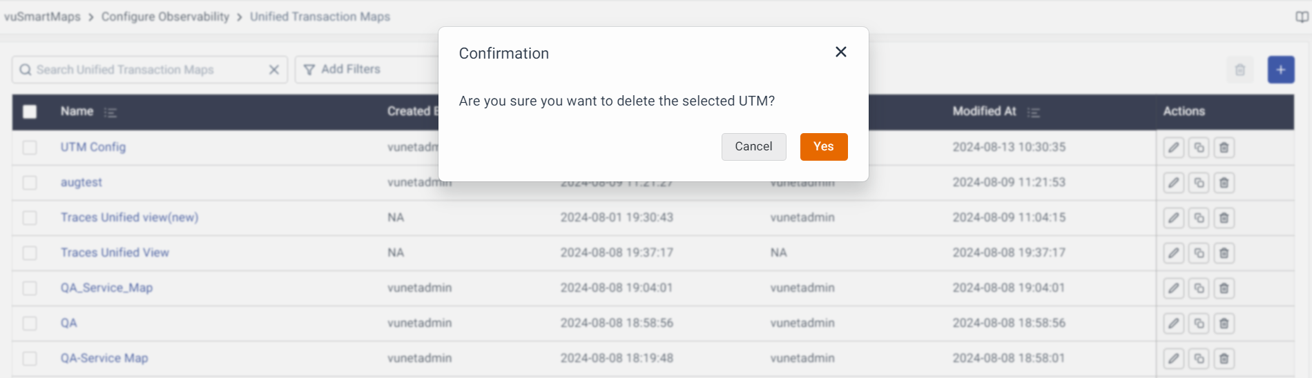
Task: Go to Configure Observability breadcrumb
Action: [165, 17]
